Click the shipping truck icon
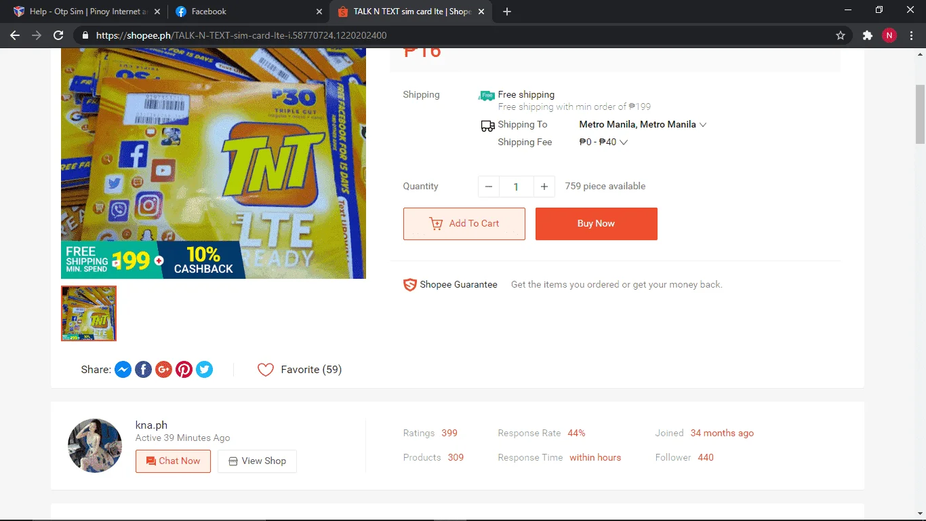 (x=487, y=126)
